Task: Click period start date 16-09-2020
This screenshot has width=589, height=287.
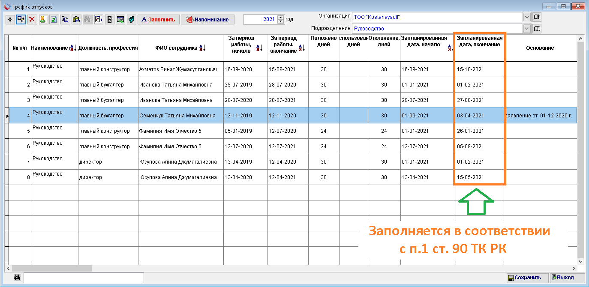Action: (x=245, y=69)
